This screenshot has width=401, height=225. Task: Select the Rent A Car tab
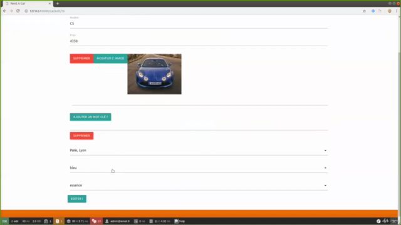pyautogui.click(x=27, y=4)
